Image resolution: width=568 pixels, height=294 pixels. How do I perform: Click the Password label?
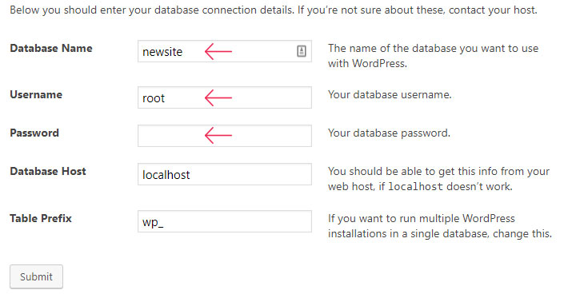point(34,133)
